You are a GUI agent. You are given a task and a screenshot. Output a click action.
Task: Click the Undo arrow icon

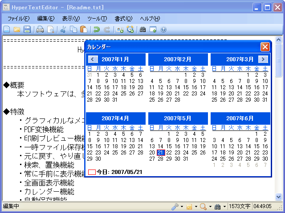point(96,30)
